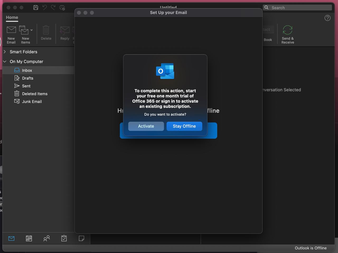Open the New Items menu icon
This screenshot has height=253, width=338.
coord(24,30)
